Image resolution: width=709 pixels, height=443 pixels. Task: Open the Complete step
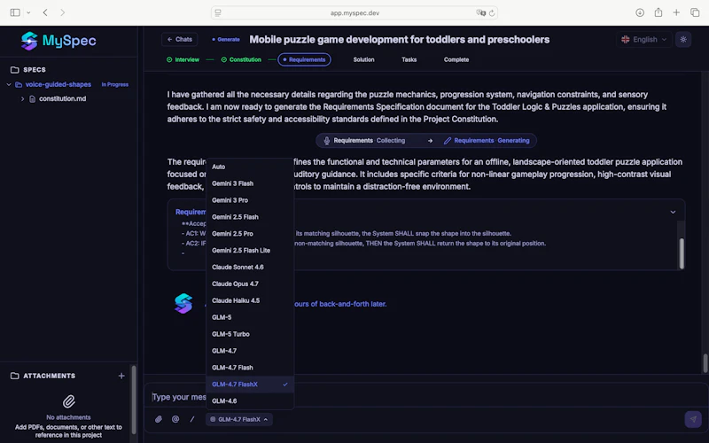tap(456, 59)
